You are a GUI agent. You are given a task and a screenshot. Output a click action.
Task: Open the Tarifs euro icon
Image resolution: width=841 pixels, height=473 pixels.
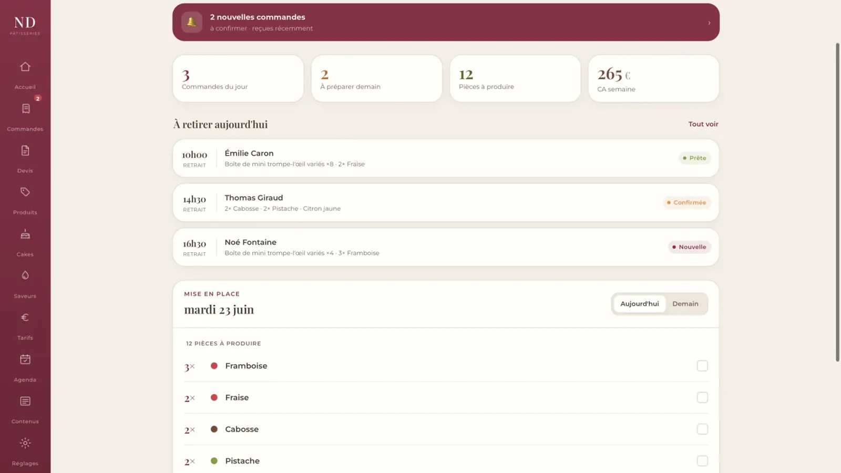click(25, 317)
